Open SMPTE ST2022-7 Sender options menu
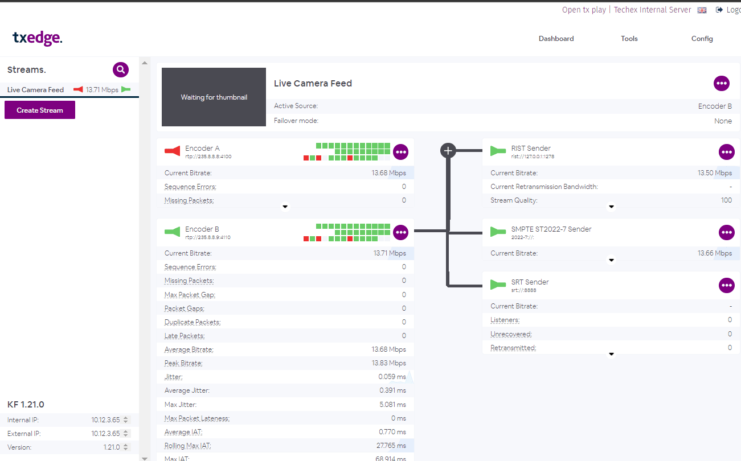 [726, 232]
